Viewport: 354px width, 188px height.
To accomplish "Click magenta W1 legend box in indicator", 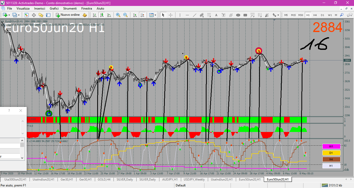I will pyautogui.click(x=331, y=146).
